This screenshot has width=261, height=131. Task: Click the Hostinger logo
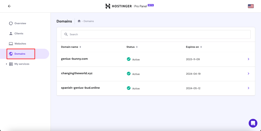[108, 6]
